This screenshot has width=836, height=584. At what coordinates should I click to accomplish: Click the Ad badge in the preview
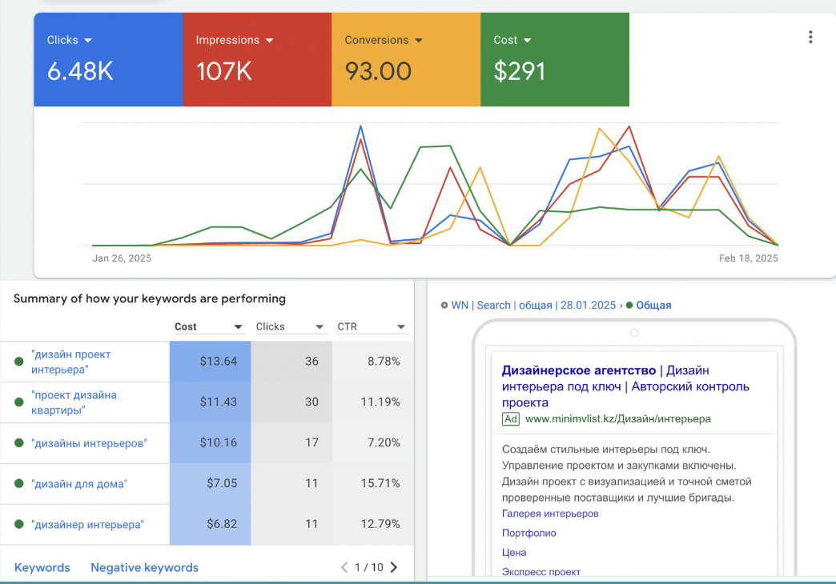[x=511, y=418]
